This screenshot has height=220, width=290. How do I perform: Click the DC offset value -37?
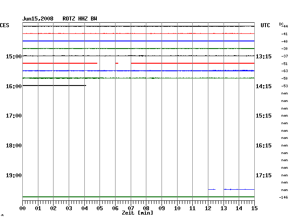coord(285,56)
